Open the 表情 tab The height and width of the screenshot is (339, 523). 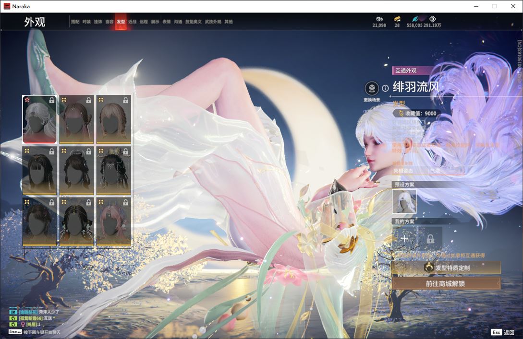[x=167, y=22]
